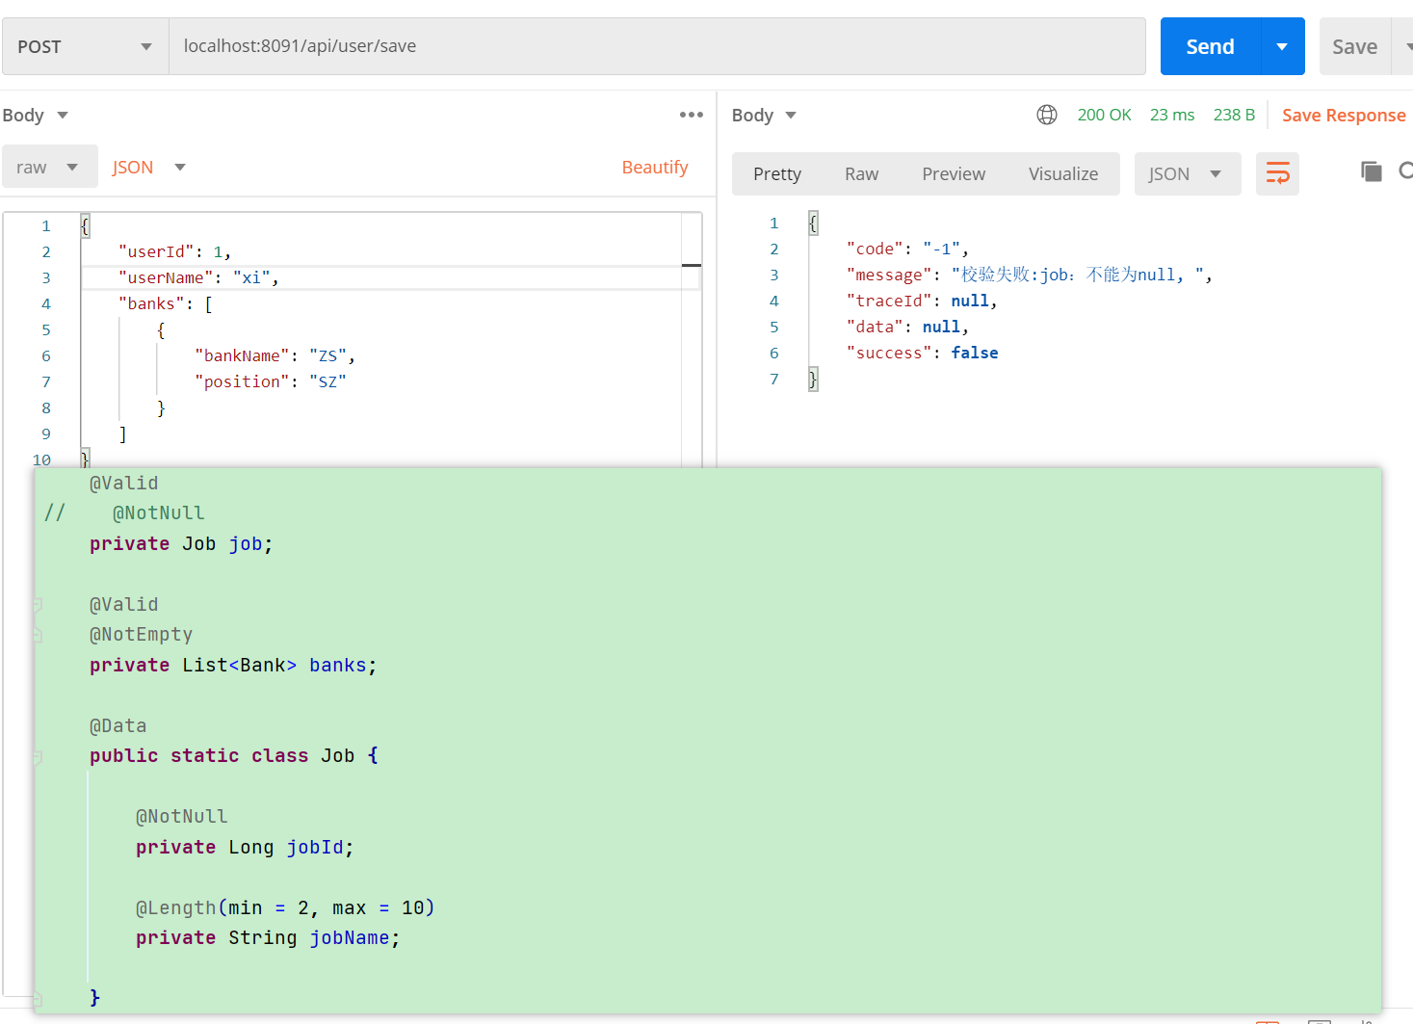Click the response "traceId": null line
Viewport: 1413px width, 1024px height.
tap(922, 301)
